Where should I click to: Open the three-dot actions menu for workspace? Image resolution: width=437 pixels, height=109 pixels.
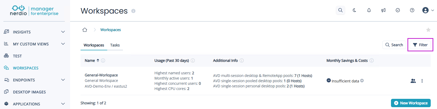tap(422, 81)
